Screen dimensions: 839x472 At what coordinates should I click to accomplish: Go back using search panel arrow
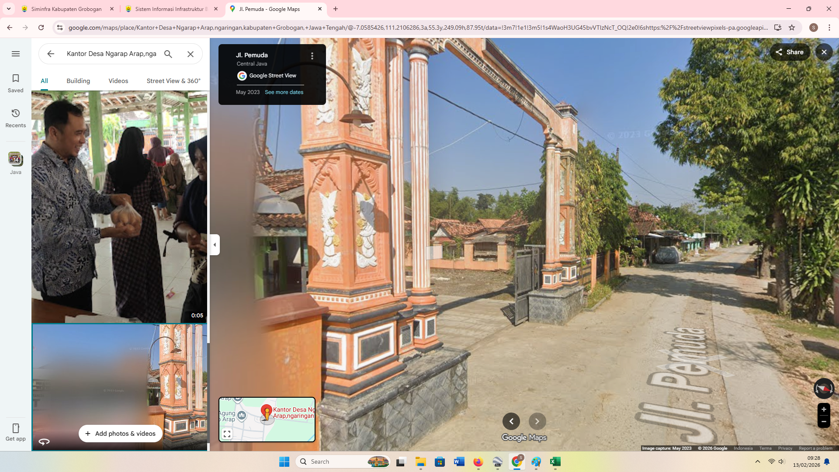pyautogui.click(x=51, y=54)
